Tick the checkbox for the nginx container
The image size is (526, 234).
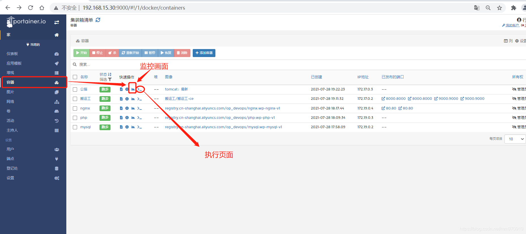(x=75, y=108)
